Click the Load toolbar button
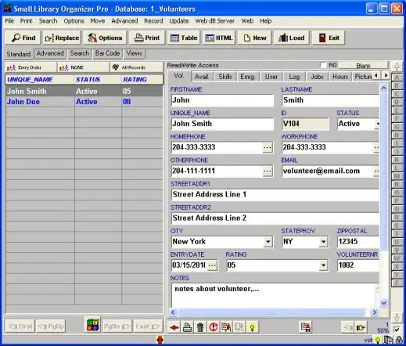406x346 pixels. click(292, 38)
